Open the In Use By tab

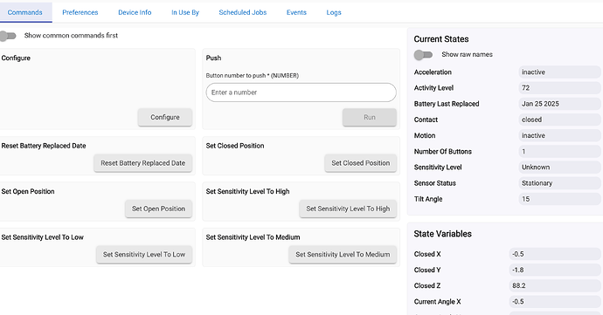(x=185, y=12)
